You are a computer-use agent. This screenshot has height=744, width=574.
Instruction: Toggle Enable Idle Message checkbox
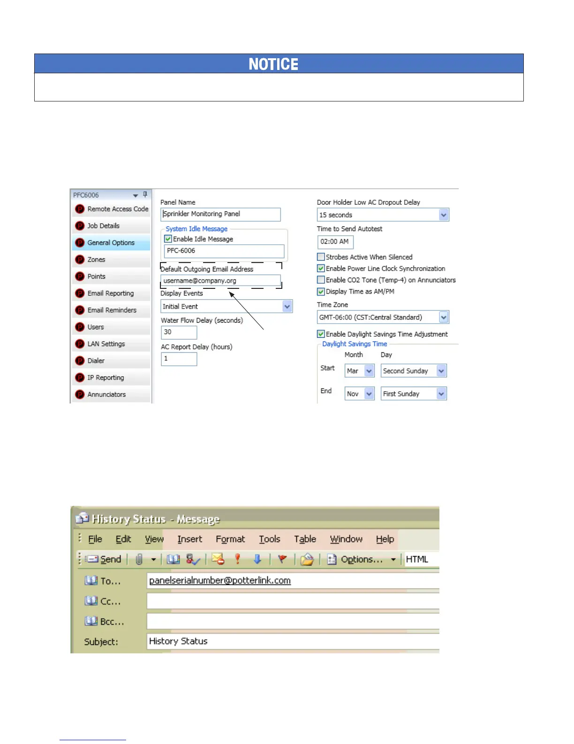coord(168,239)
